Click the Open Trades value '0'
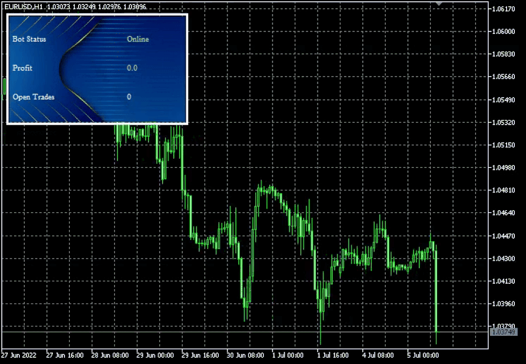Screen dimensions: 526x364 tap(129, 97)
